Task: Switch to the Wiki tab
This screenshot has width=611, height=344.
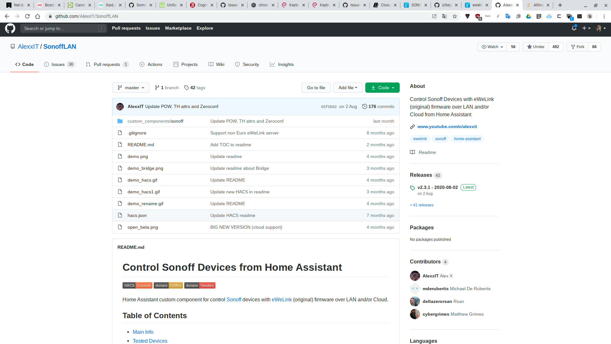Action: tap(216, 64)
